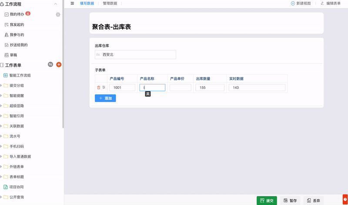Expand the 手机扫码 folder
348x205 pixels.
[1, 147]
